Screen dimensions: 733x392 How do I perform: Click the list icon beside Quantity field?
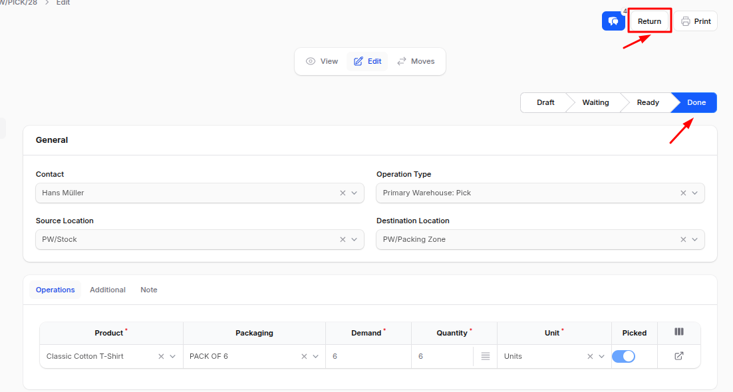tap(486, 356)
